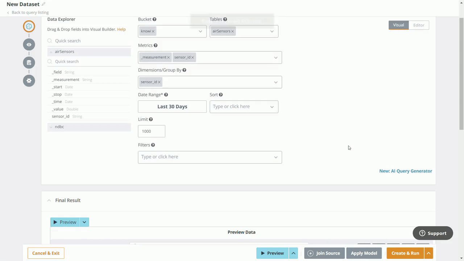Select the orange highlighted query node icon

pos(29,26)
